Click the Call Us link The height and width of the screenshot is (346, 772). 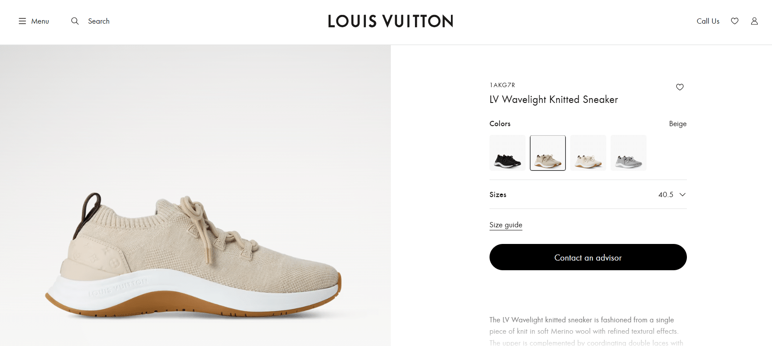[708, 21]
